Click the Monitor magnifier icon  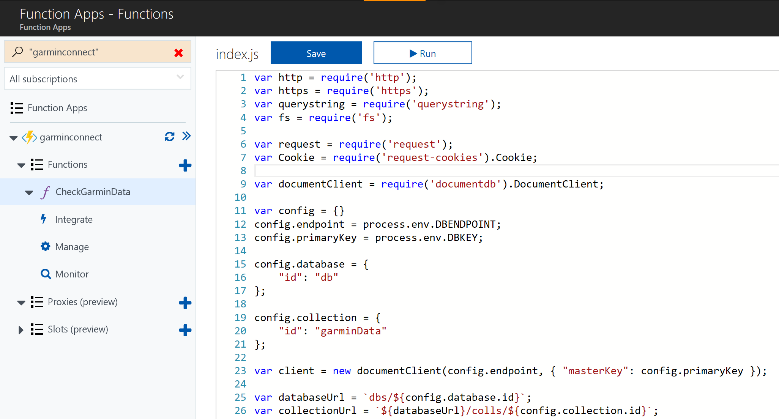[x=46, y=274]
